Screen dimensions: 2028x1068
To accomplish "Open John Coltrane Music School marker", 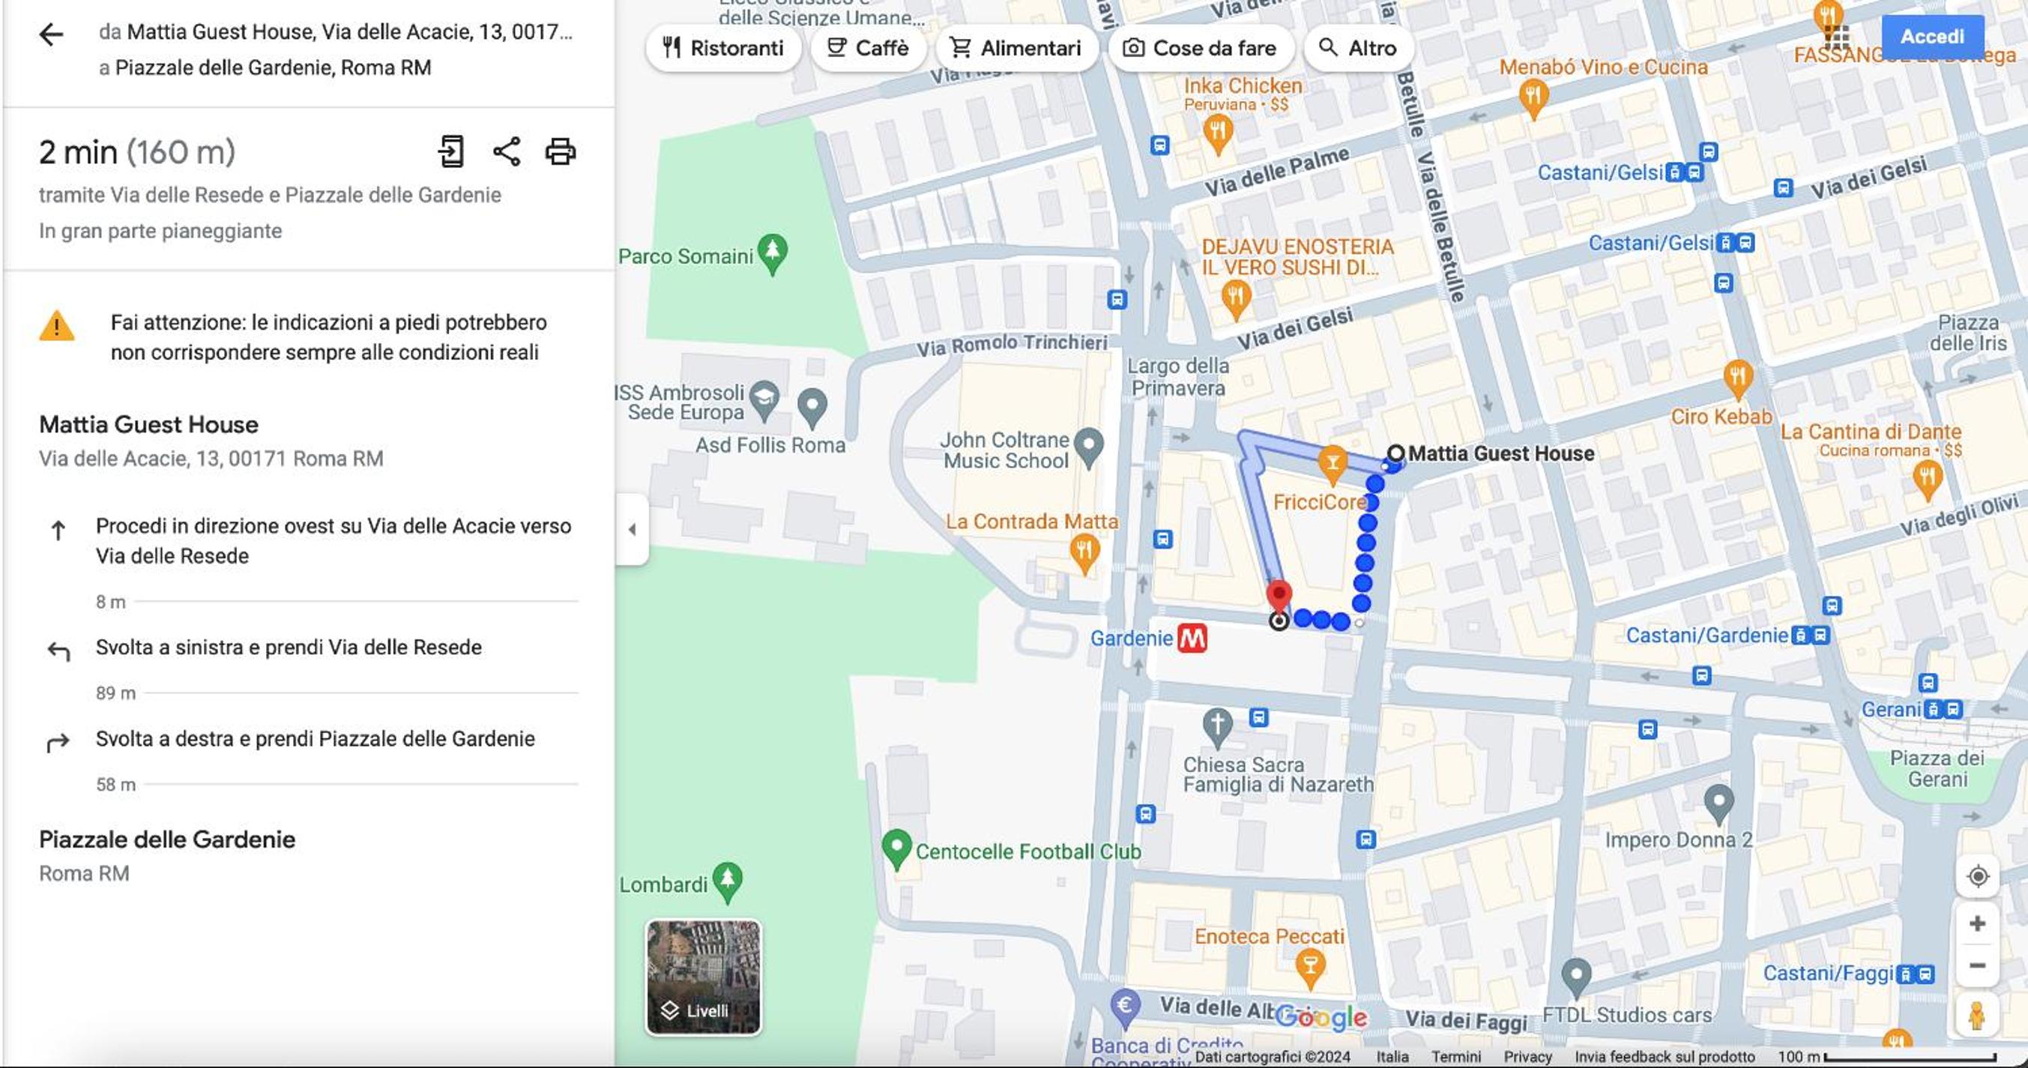I will pyautogui.click(x=1089, y=447).
